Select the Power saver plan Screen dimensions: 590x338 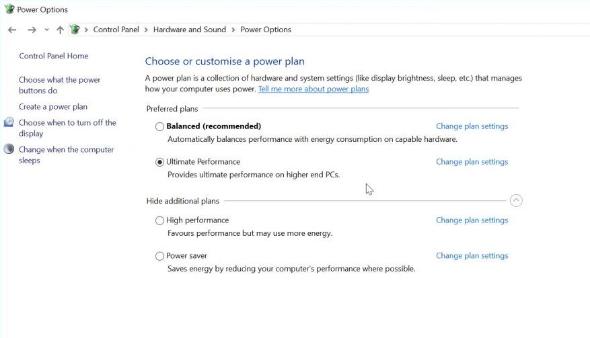159,256
